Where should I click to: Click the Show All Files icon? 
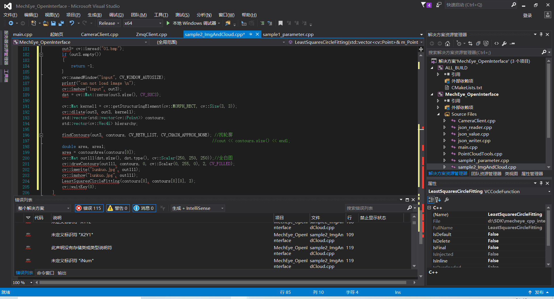coord(486,43)
